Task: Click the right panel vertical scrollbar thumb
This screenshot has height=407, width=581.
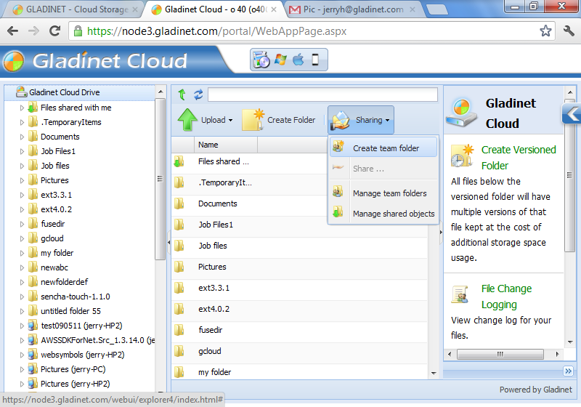Action: coord(569,175)
